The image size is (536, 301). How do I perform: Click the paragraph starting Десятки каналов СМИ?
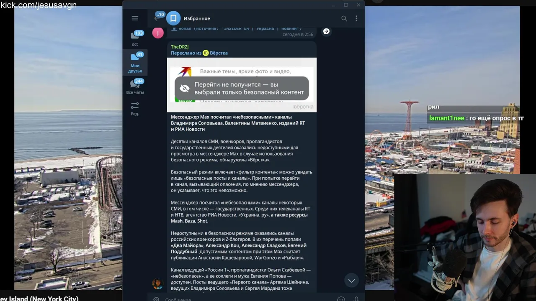[x=234, y=150]
